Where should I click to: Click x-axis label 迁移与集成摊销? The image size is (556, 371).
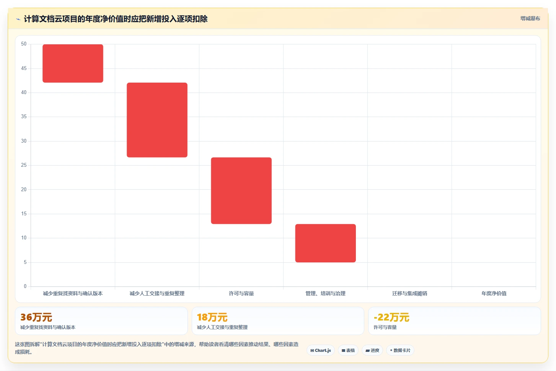tap(410, 293)
